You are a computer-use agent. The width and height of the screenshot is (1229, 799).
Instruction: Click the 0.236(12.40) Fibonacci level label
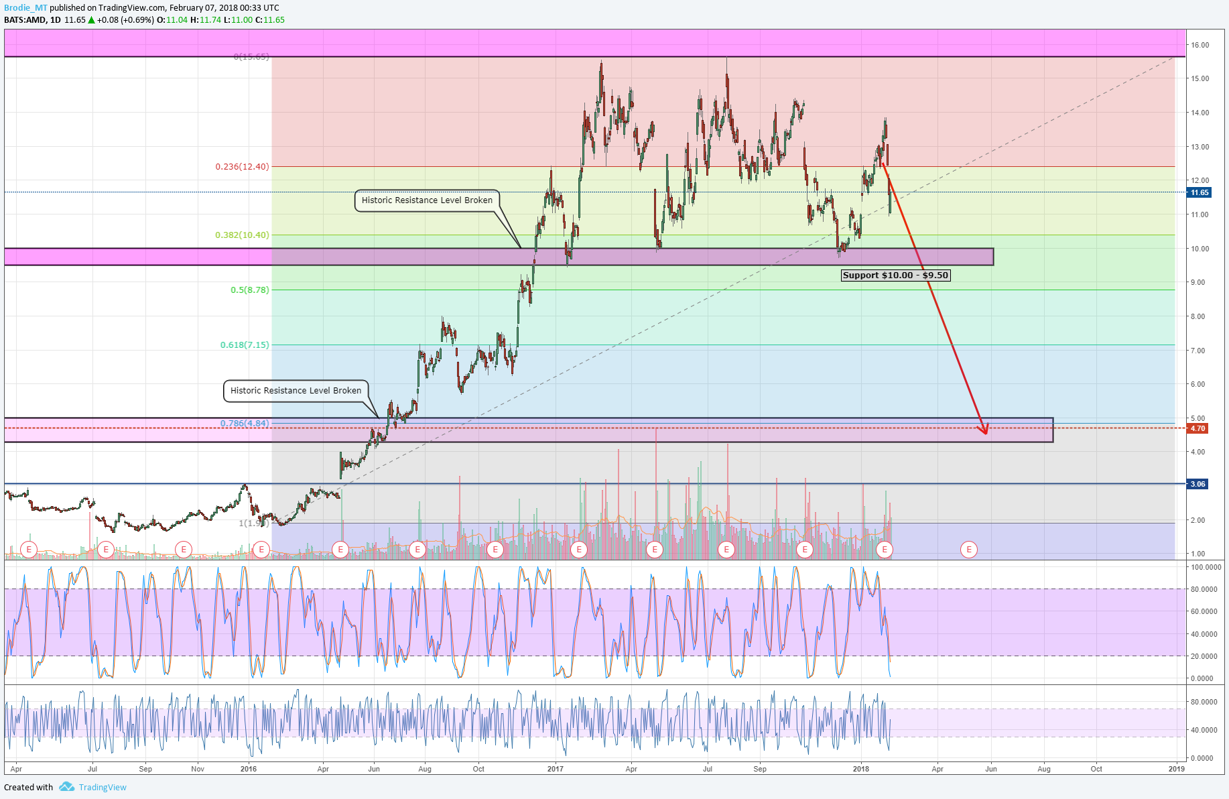pyautogui.click(x=242, y=166)
